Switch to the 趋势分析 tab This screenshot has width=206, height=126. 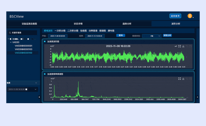point(127,24)
